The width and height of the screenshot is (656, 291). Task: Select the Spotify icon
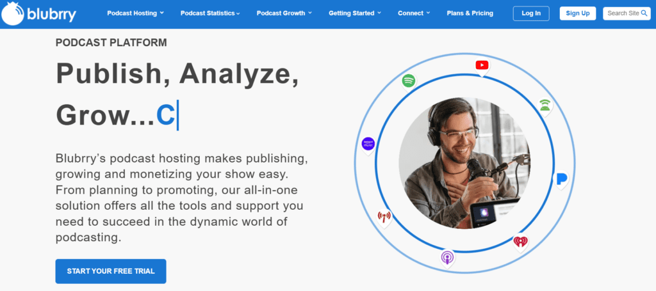409,81
